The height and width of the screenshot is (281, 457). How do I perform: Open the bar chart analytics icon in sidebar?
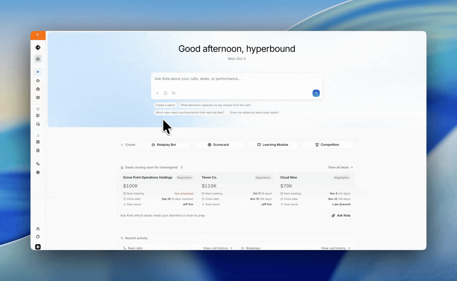38,135
